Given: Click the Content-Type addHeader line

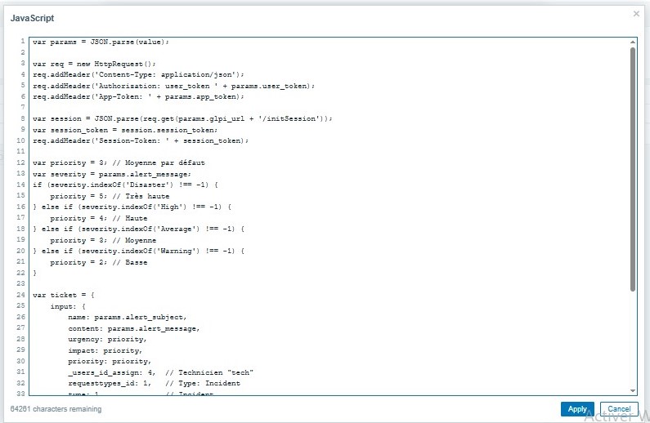Looking at the screenshot, I should [138, 74].
